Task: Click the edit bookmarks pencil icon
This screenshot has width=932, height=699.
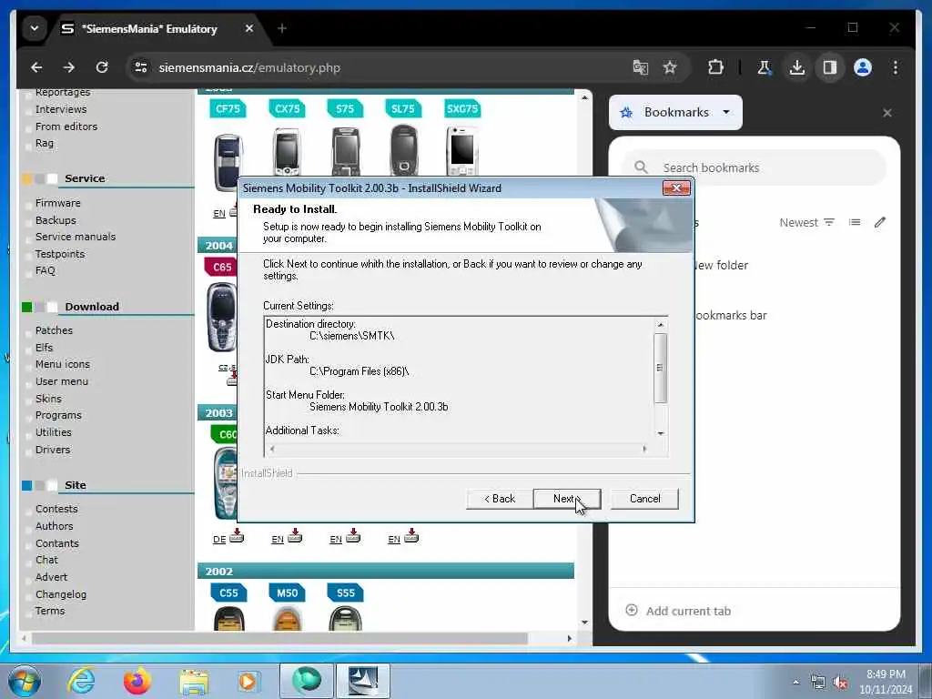Action: [x=880, y=222]
